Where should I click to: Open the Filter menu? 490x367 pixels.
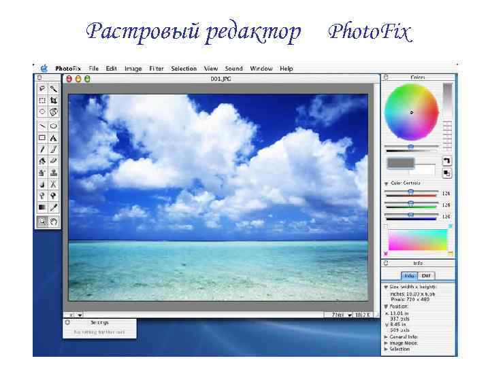[157, 69]
